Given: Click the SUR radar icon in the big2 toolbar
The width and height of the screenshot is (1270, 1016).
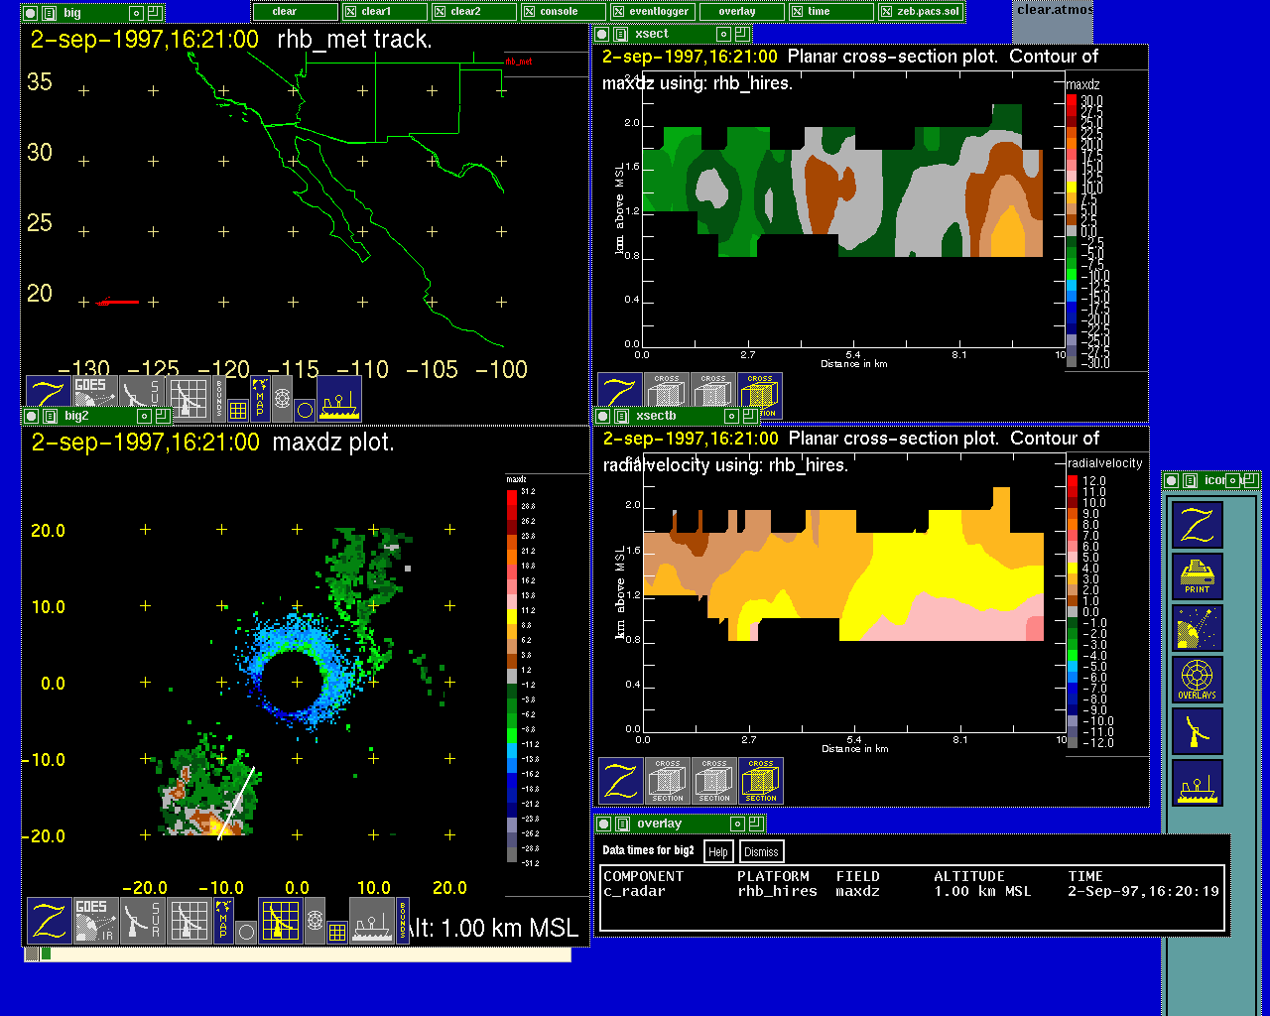Looking at the screenshot, I should point(143,921).
